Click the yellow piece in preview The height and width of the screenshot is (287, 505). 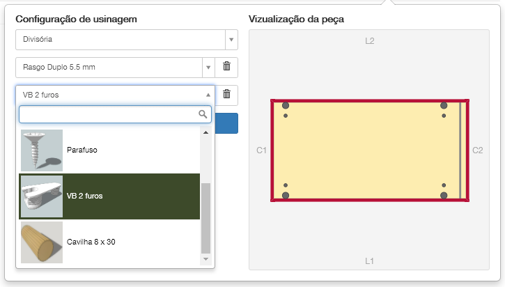[366, 150]
